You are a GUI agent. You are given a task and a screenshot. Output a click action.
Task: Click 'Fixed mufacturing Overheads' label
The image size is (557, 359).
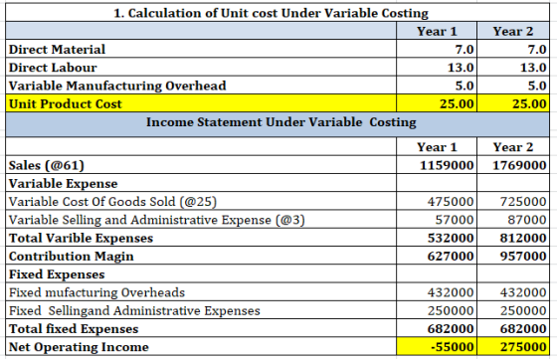pos(96,292)
